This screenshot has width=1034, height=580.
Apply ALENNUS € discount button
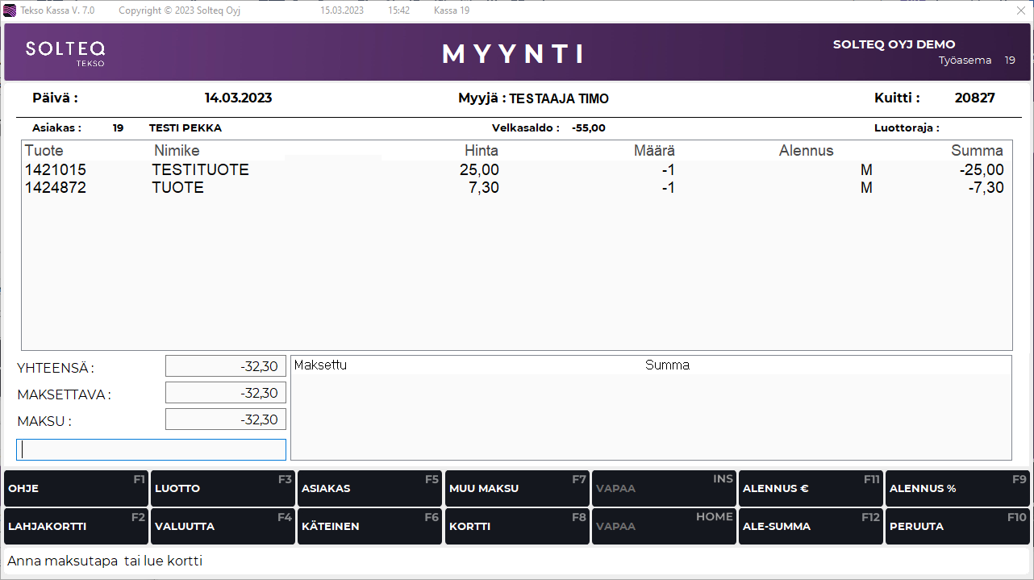pyautogui.click(x=811, y=489)
